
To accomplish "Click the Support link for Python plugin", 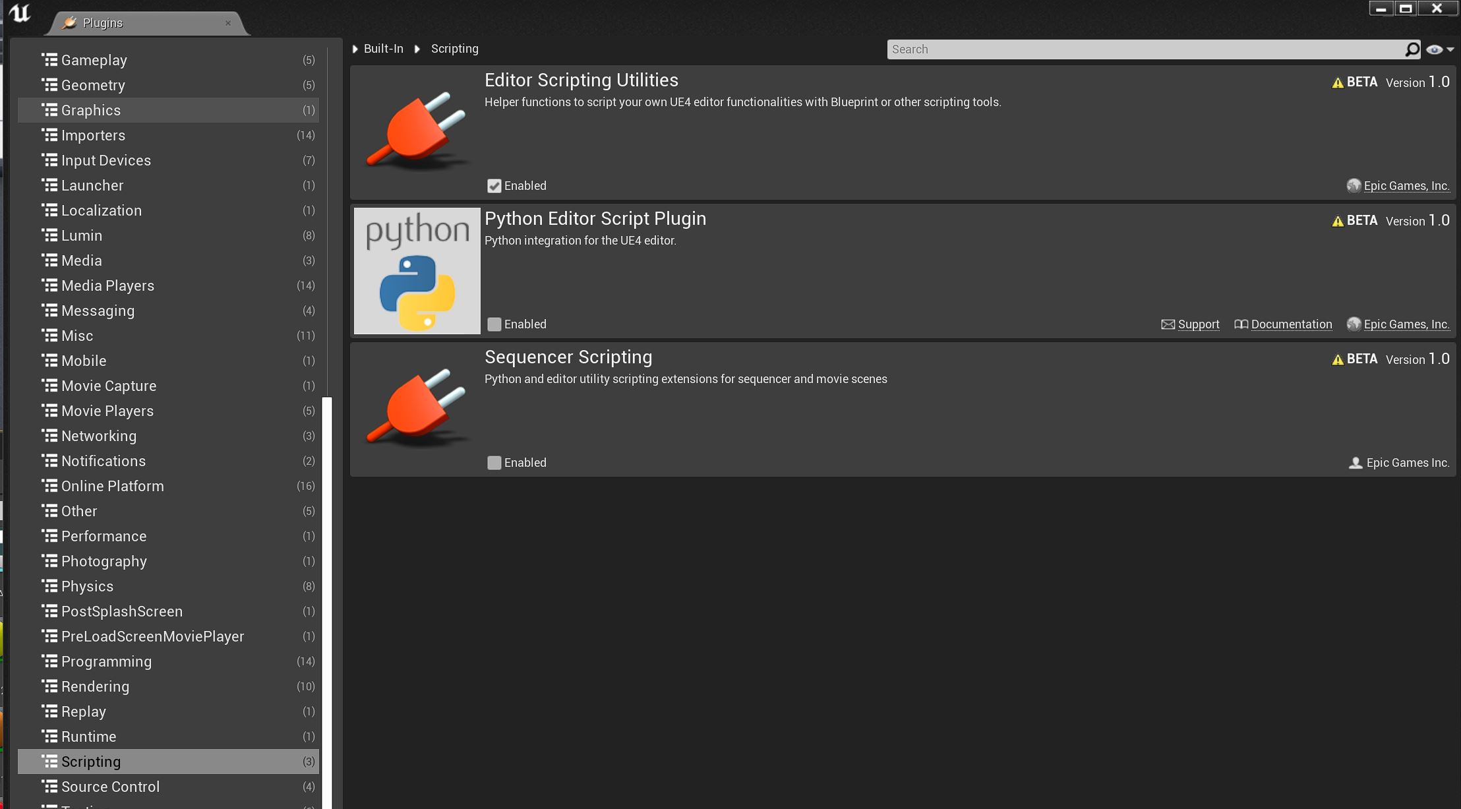I will click(x=1198, y=324).
